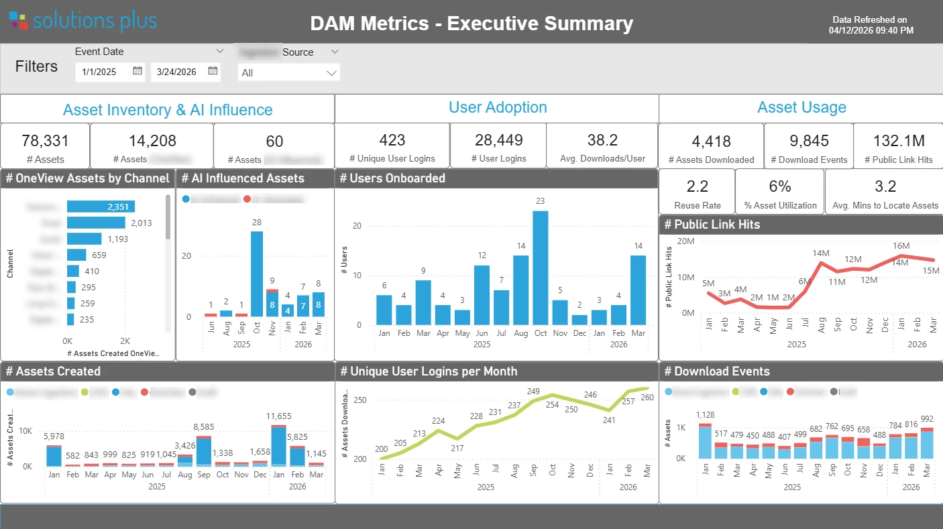Select the 78,331 # Assets card
Viewport: 943px width, 529px height.
45,145
